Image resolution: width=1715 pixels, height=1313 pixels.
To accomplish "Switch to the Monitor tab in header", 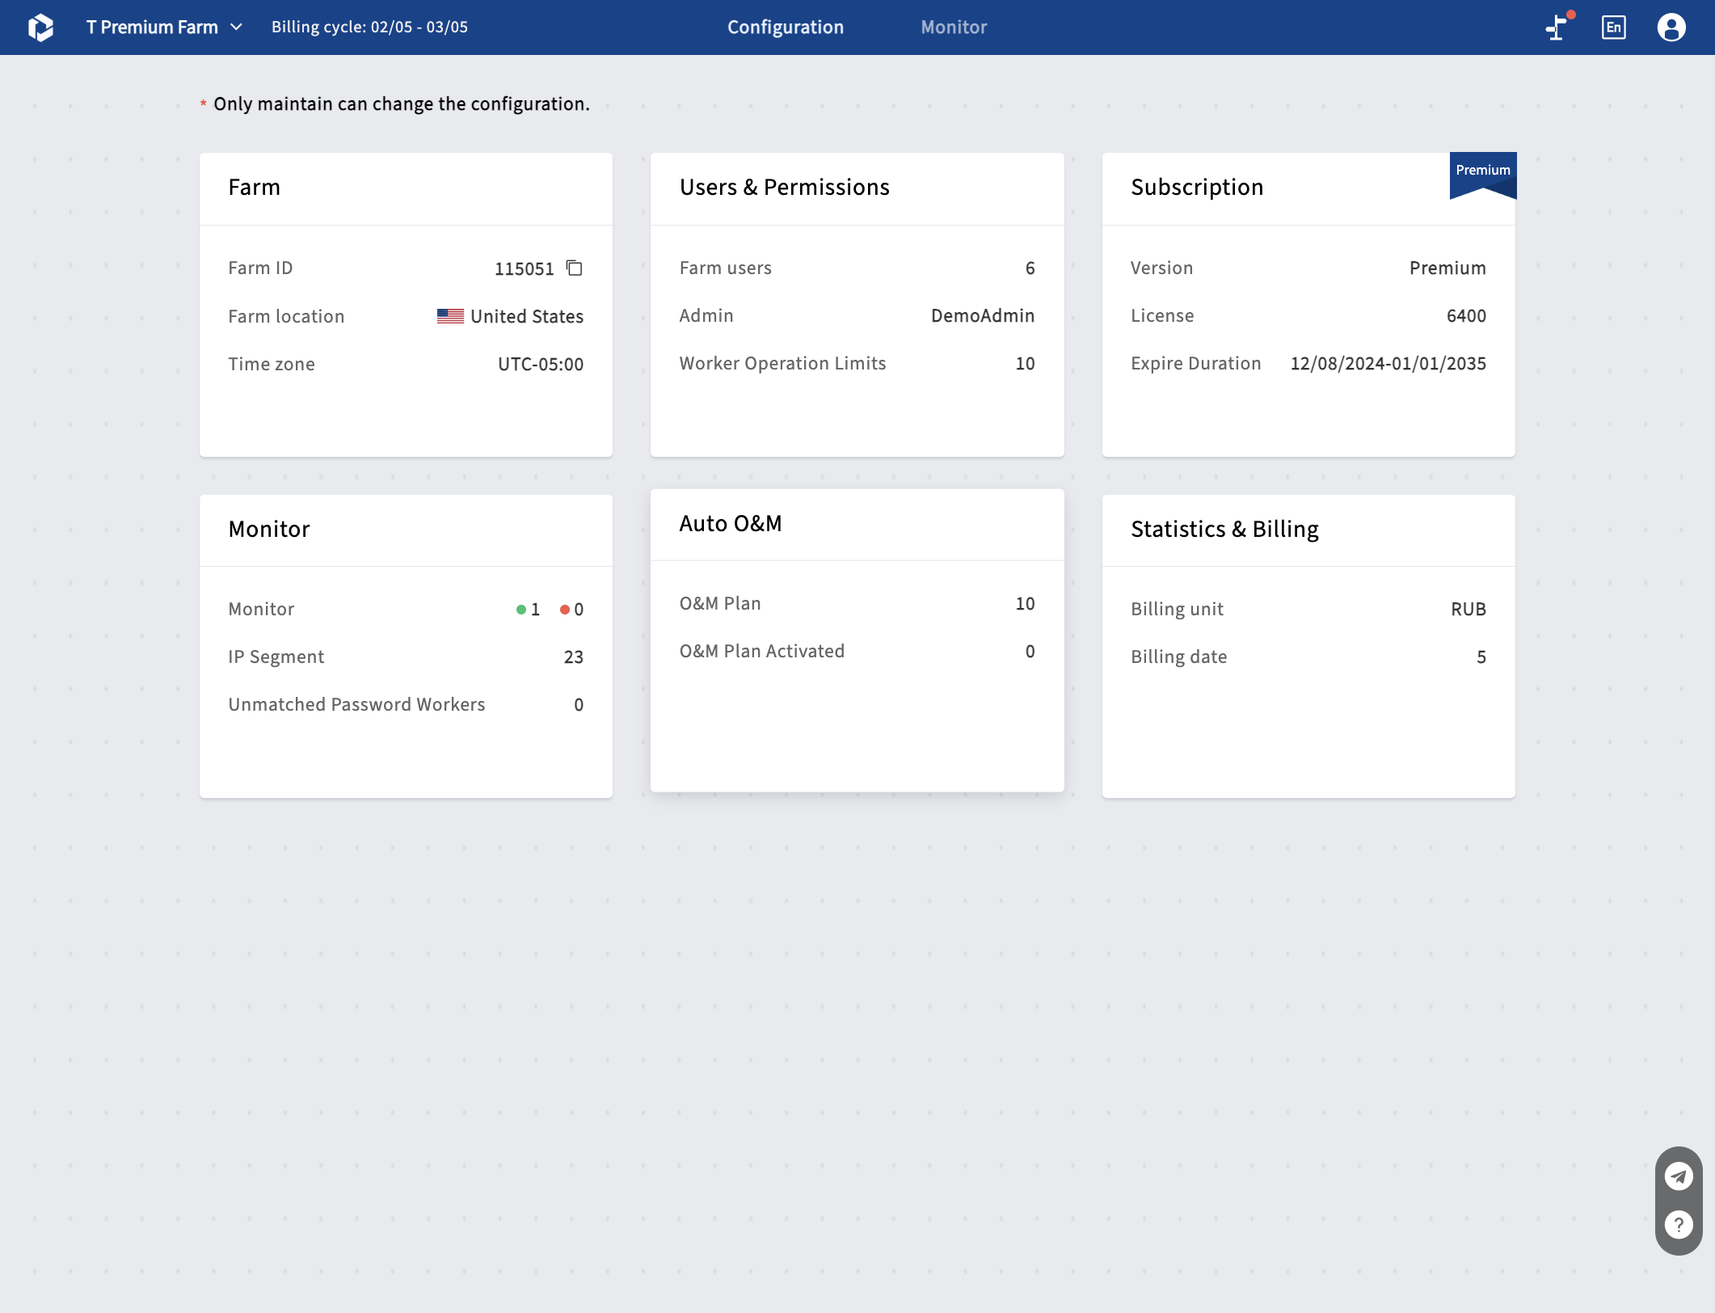I will tap(954, 27).
